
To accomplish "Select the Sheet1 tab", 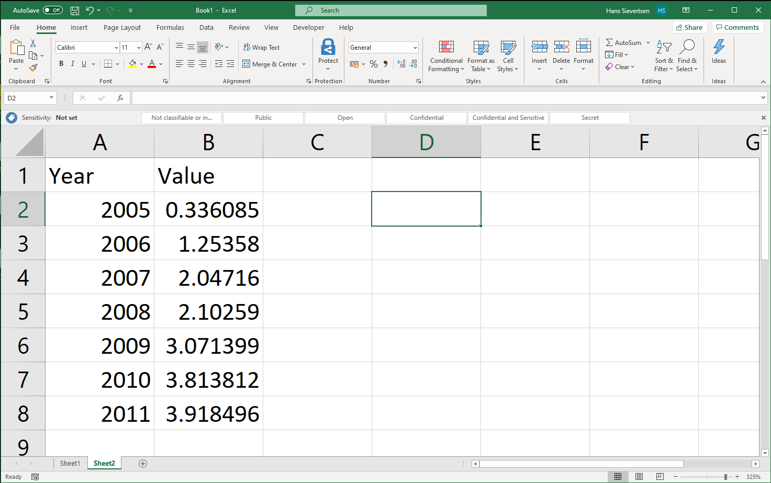I will tap(70, 464).
